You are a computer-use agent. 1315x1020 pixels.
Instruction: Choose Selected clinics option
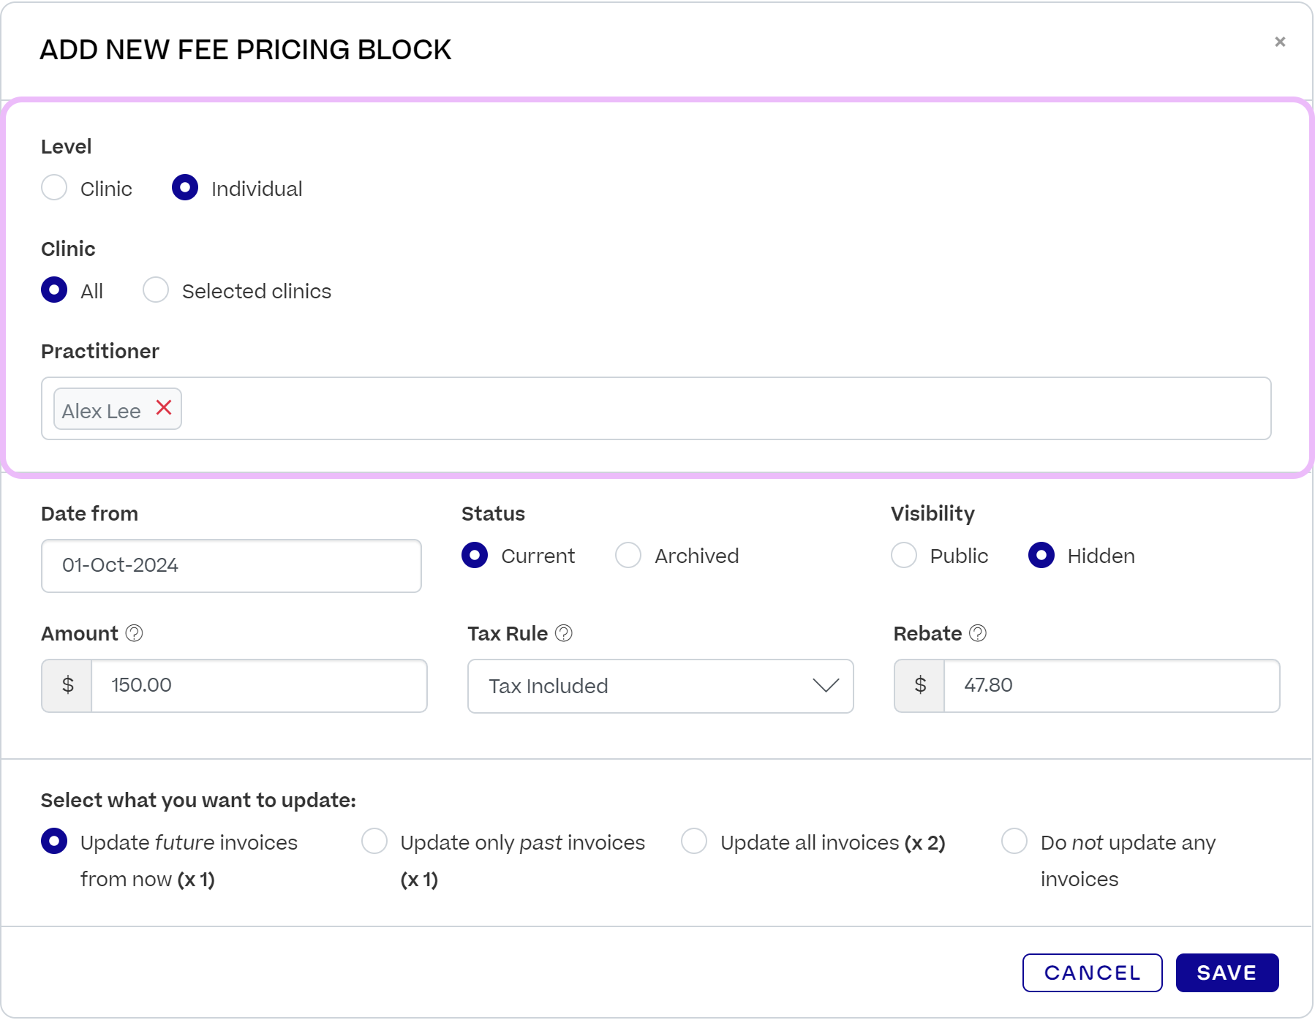(156, 290)
